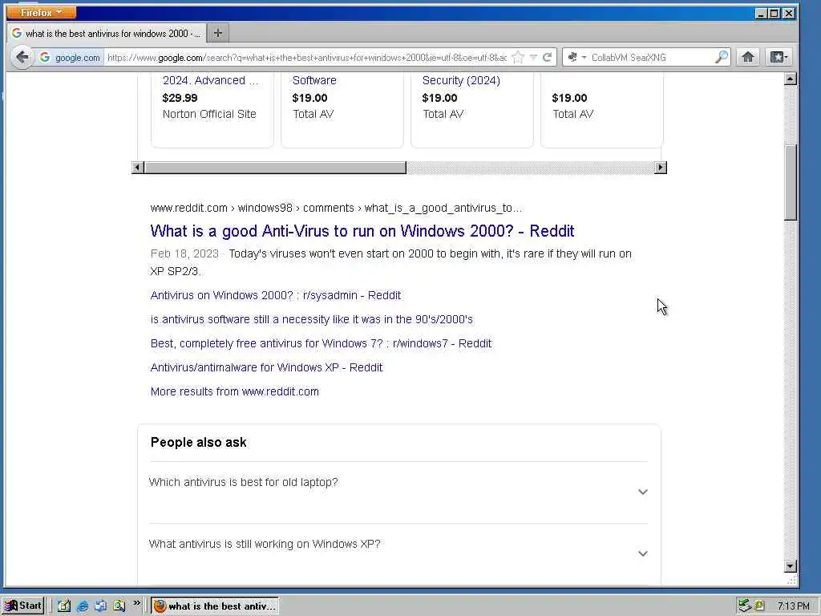Click the 'Feb 18, 2023' result date
The height and width of the screenshot is (616, 821).
184,253
